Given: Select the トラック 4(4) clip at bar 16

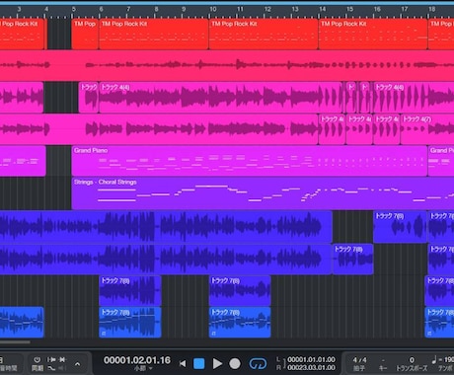Looking at the screenshot, I should (414, 98).
